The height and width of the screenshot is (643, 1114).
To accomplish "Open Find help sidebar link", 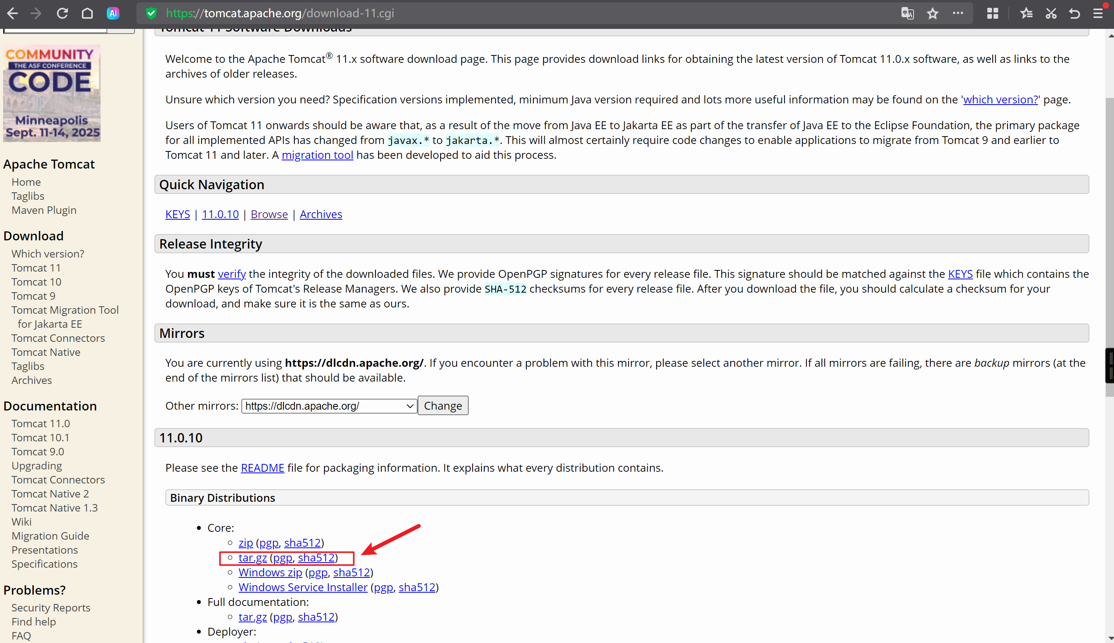I will (x=34, y=622).
